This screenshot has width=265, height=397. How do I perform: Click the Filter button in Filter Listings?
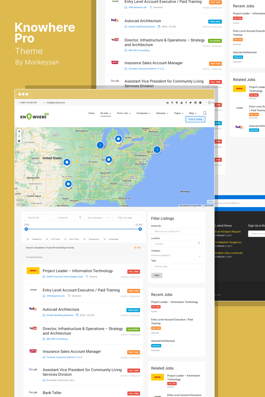[x=157, y=276]
